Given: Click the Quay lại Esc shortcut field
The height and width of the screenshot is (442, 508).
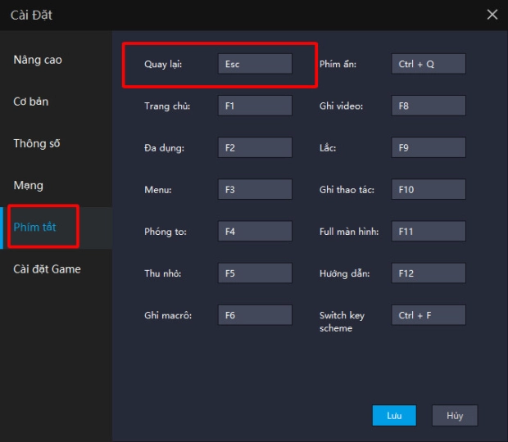Looking at the screenshot, I should (x=255, y=64).
